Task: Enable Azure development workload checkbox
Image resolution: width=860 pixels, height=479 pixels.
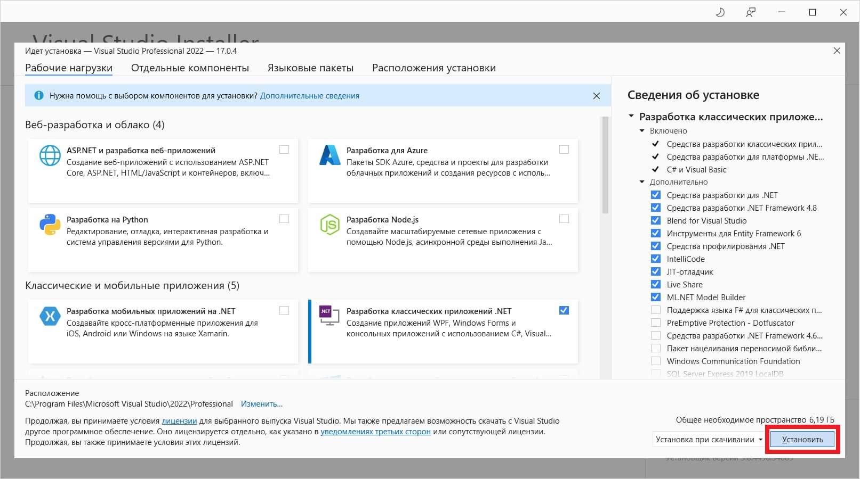Action: (x=564, y=150)
